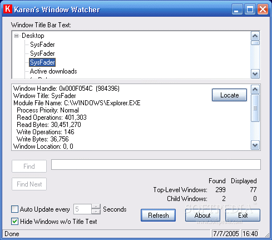Click down arrow of title tree scrollbar
The height and width of the screenshot is (240, 272).
[x=255, y=74]
